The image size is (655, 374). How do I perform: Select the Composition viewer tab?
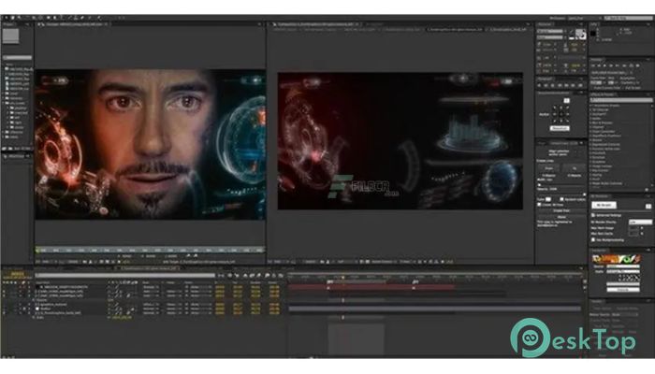click(x=315, y=24)
